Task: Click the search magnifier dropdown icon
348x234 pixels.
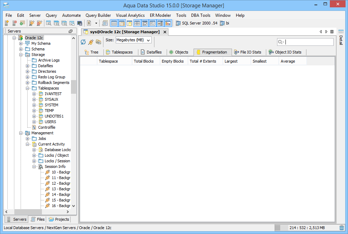Action: pos(281,42)
